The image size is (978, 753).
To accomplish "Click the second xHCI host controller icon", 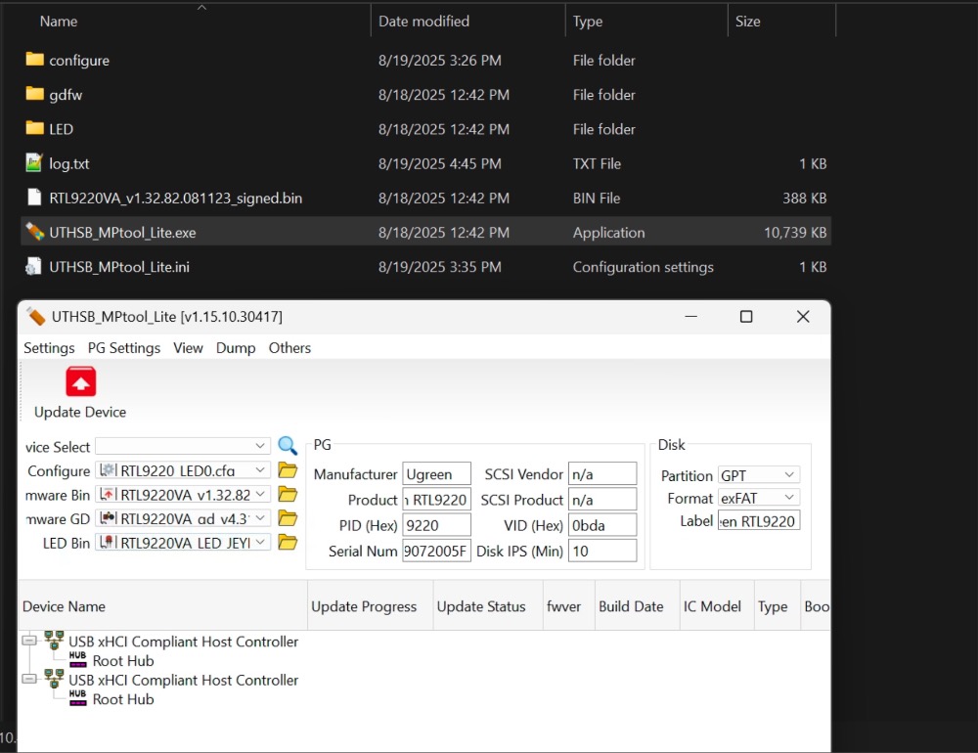I will pos(54,679).
